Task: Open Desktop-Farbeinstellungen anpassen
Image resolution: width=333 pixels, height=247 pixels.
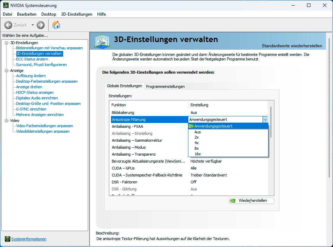Action: (47, 81)
